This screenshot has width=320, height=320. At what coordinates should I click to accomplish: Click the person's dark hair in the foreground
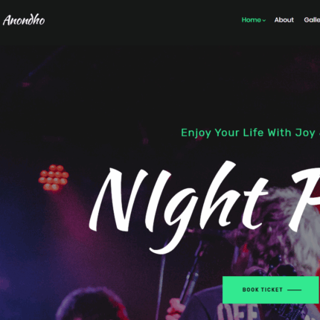92,304
